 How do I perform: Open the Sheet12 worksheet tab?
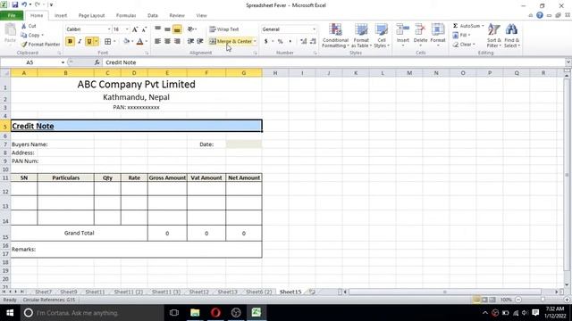[198, 292]
